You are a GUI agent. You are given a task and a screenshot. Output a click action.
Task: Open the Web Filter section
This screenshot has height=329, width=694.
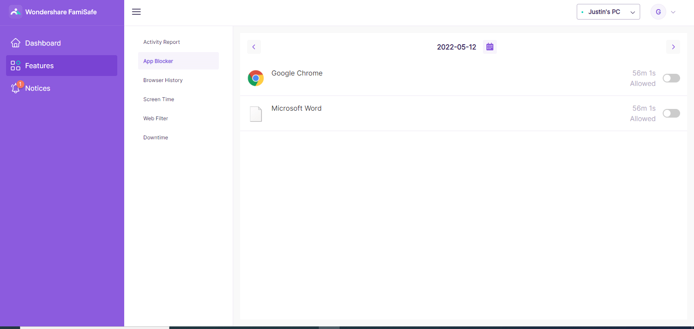(155, 118)
